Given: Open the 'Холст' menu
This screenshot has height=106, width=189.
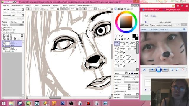Looking at the screenshot, I should (28, 6).
